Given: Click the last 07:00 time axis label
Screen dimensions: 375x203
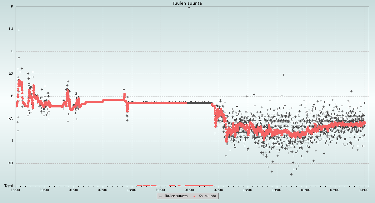Looking at the screenshot, I should tap(335, 190).
